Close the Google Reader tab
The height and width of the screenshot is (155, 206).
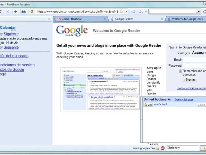162,19
